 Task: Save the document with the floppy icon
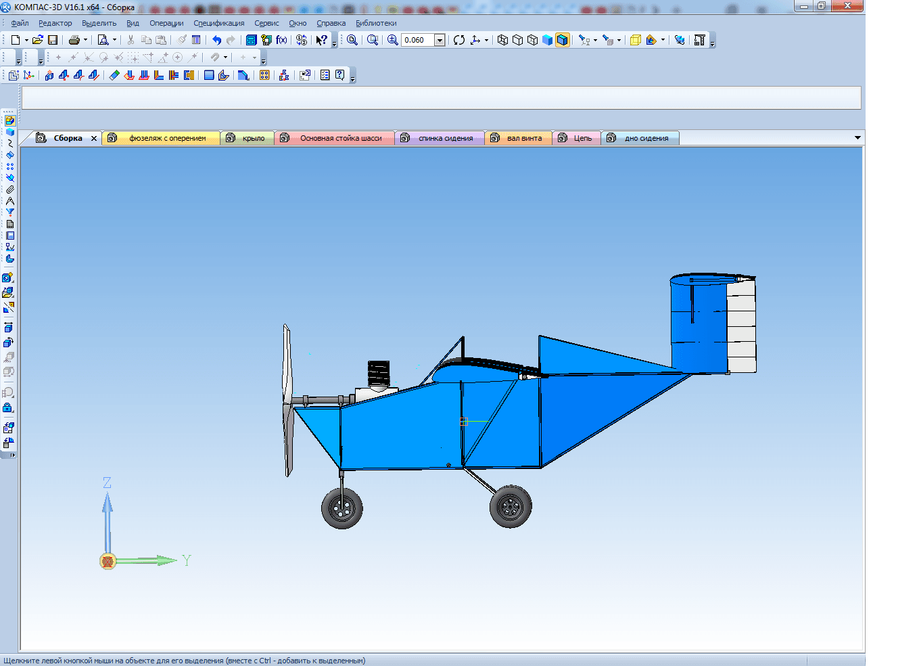[x=53, y=40]
